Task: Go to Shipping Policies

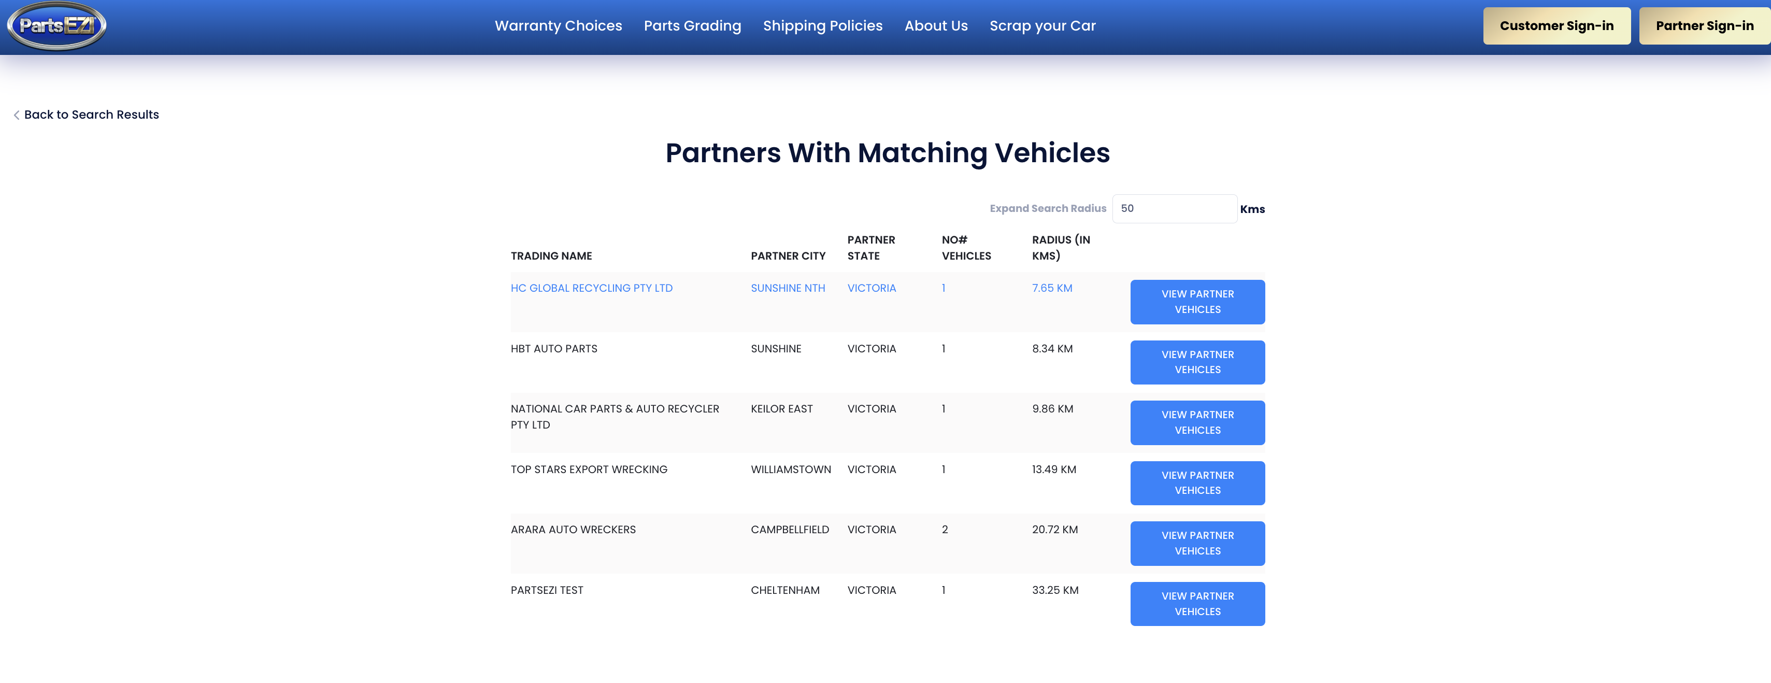Action: [x=822, y=25]
